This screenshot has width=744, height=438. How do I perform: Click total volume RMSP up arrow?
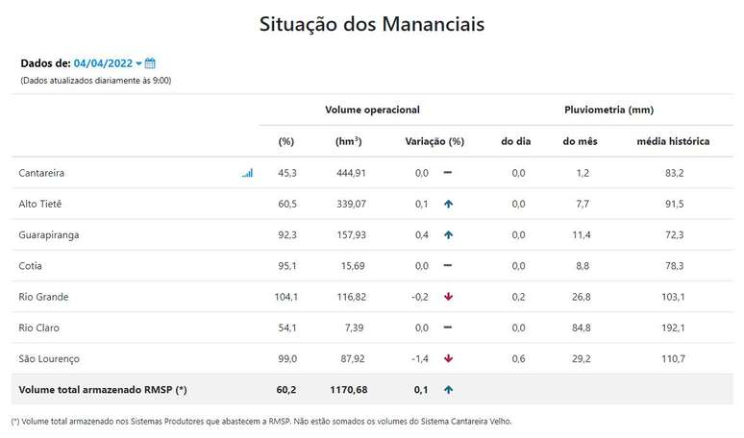tap(448, 390)
